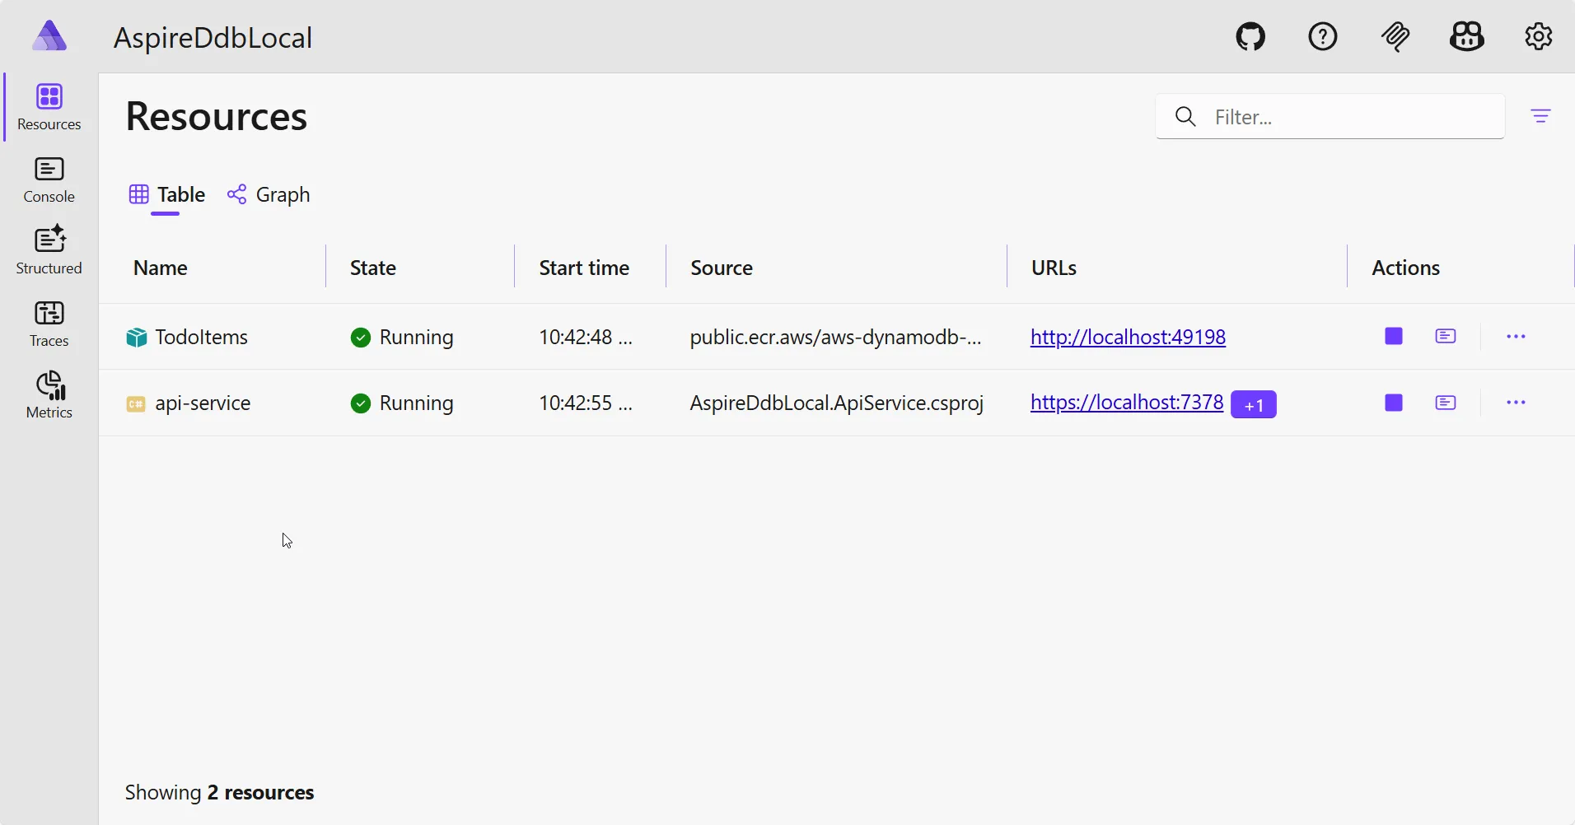Stop the api-service resource
1575x825 pixels.
tap(1394, 403)
